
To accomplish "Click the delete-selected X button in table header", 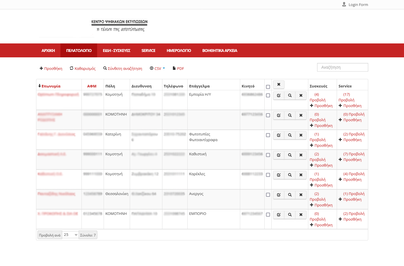I will pos(279,85).
